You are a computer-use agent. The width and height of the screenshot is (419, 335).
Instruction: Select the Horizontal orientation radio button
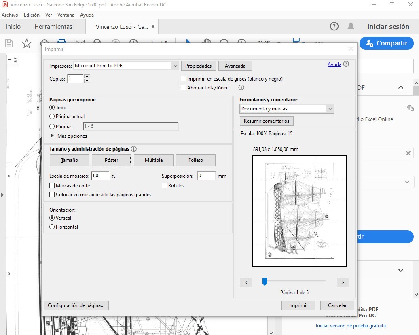coord(52,227)
